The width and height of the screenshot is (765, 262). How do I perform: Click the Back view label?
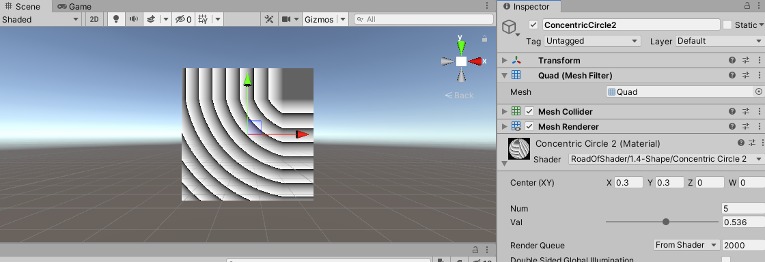pos(459,96)
